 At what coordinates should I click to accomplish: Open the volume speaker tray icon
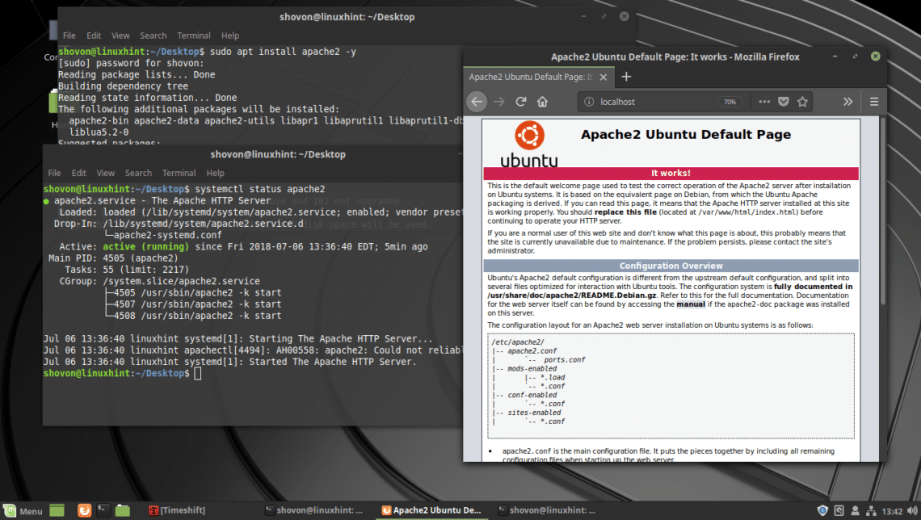pyautogui.click(x=912, y=510)
